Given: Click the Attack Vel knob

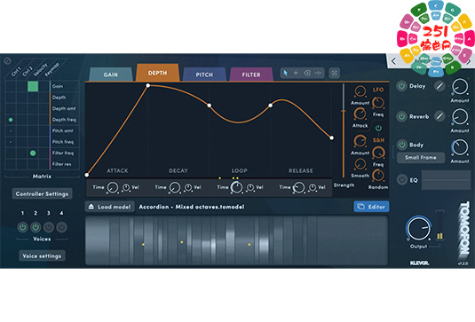Looking at the screenshot, I should click(126, 187).
